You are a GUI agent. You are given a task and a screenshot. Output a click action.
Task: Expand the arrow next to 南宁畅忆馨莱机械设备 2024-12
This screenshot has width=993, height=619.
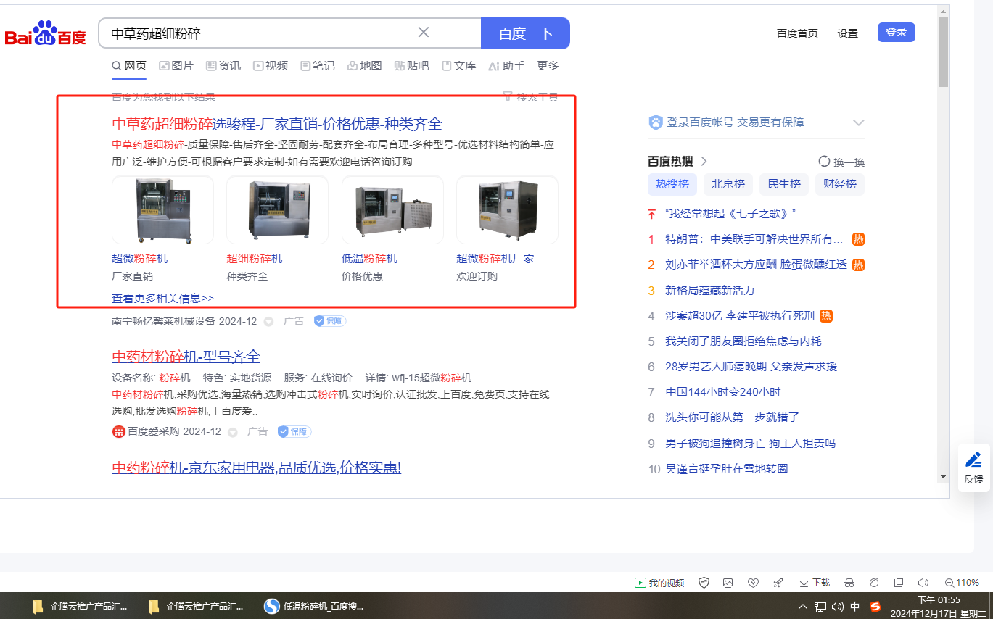[268, 321]
